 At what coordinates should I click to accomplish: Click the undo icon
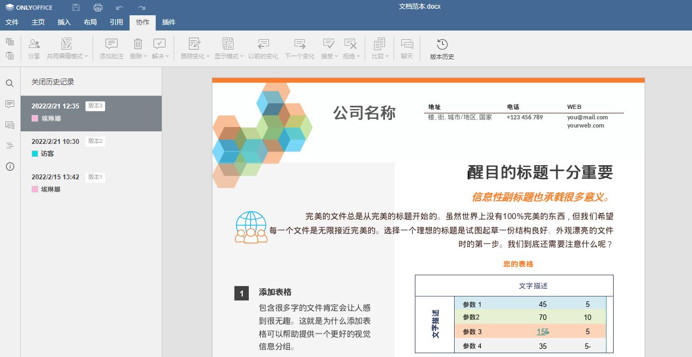(119, 7)
